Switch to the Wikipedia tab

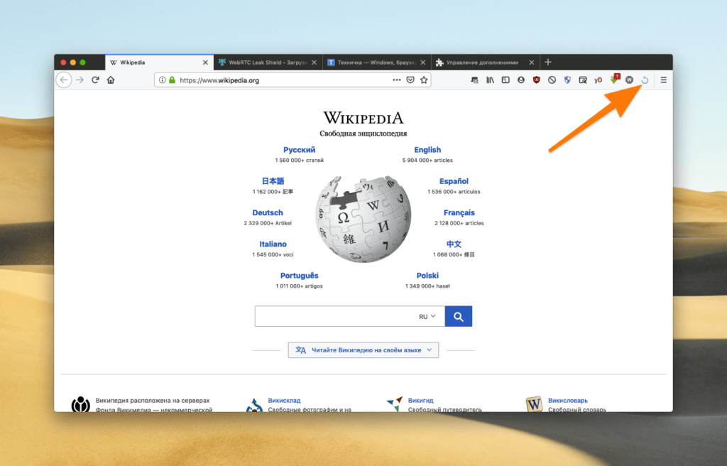coord(160,63)
